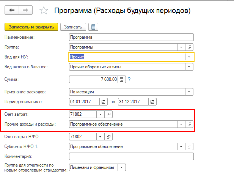The height and width of the screenshot is (189, 234).
Task: Click the question mark help next to Сумма
Action: [129, 79]
